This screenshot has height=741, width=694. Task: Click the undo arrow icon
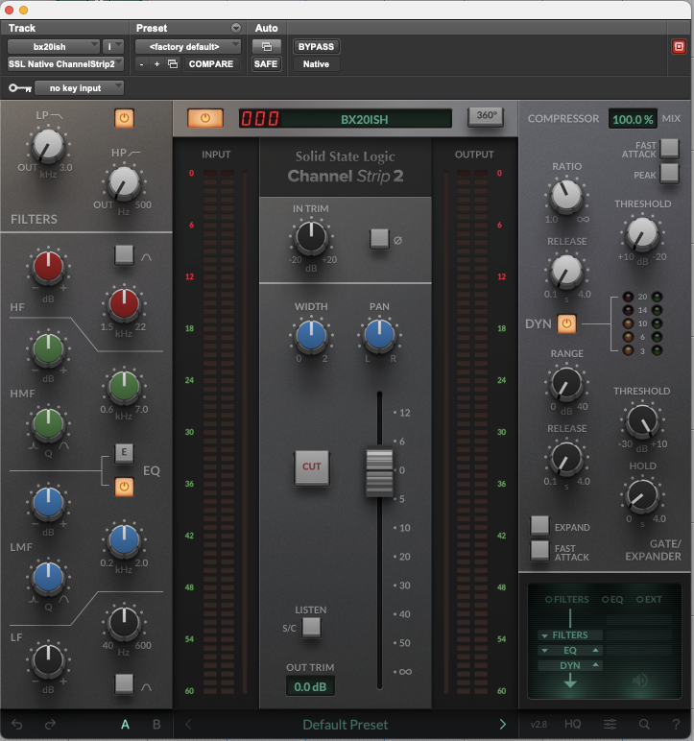click(17, 724)
